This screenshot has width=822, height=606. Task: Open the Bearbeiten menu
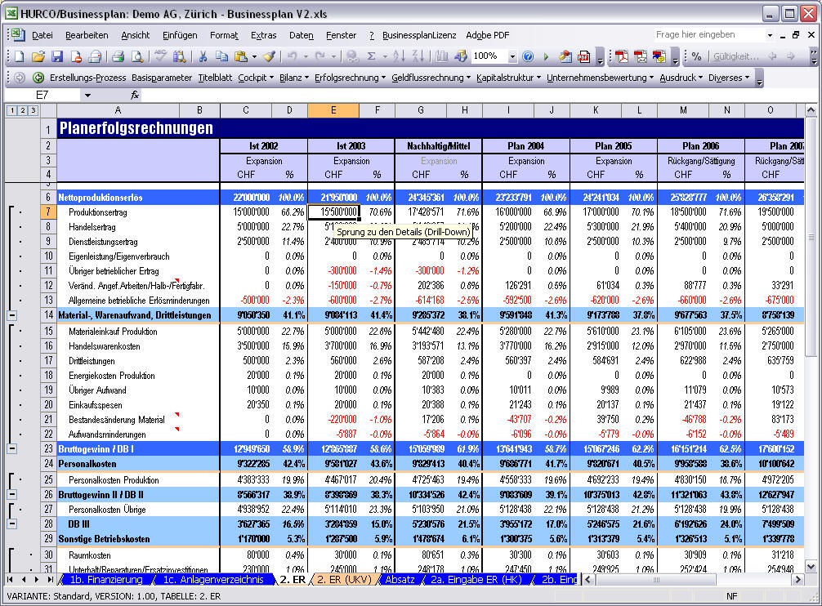click(x=87, y=35)
